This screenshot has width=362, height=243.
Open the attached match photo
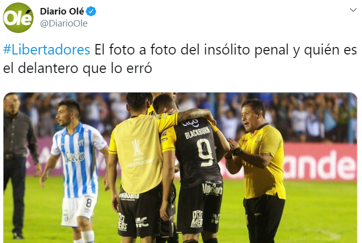click(180, 167)
